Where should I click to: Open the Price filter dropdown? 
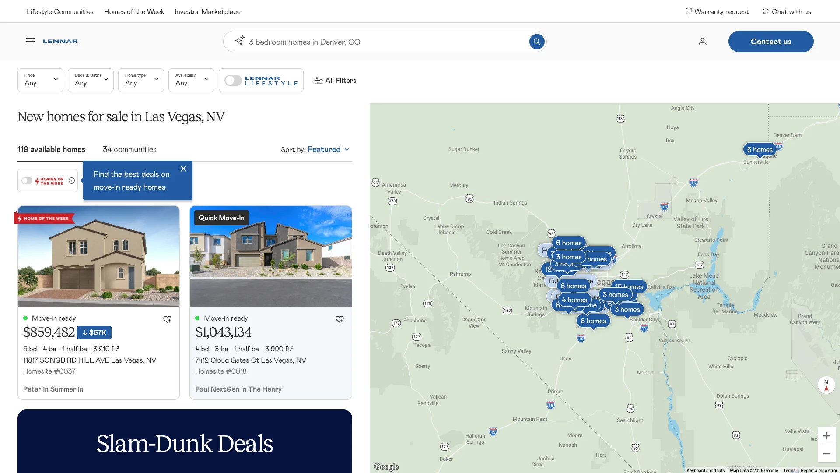[x=40, y=80]
